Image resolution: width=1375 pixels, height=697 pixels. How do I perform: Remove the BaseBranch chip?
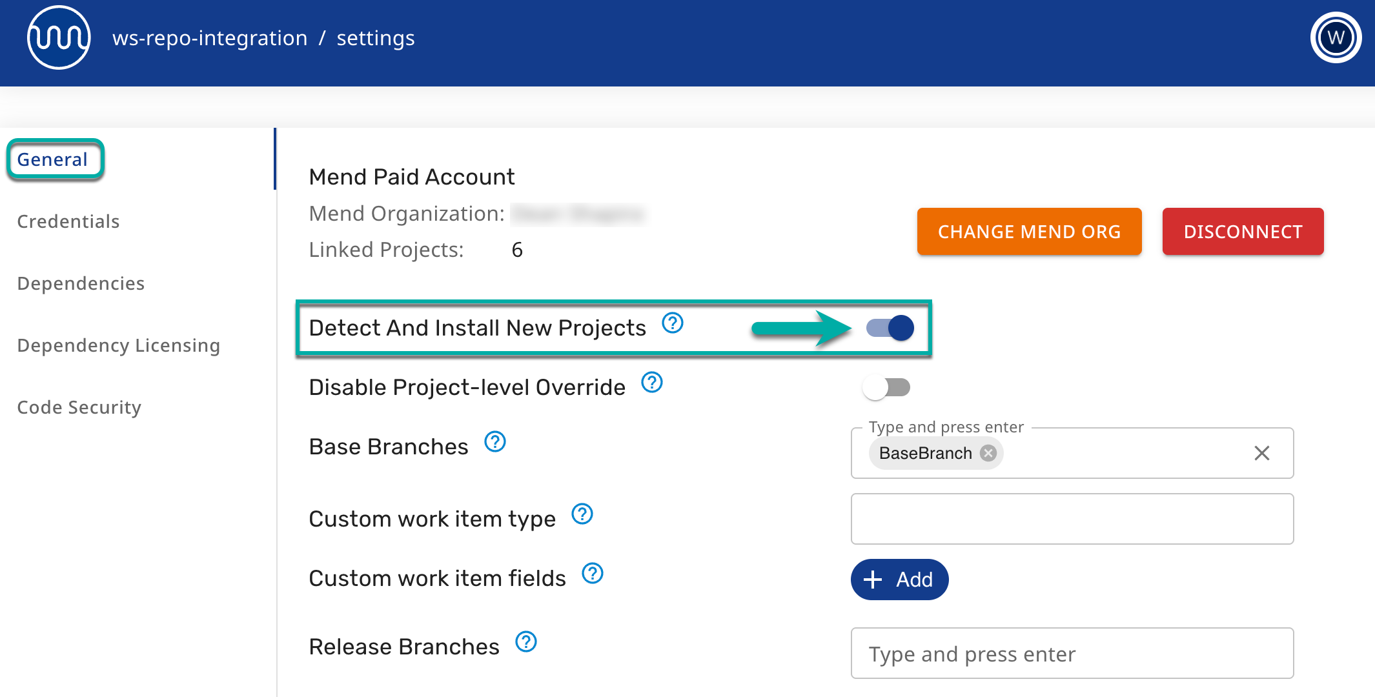(x=988, y=453)
